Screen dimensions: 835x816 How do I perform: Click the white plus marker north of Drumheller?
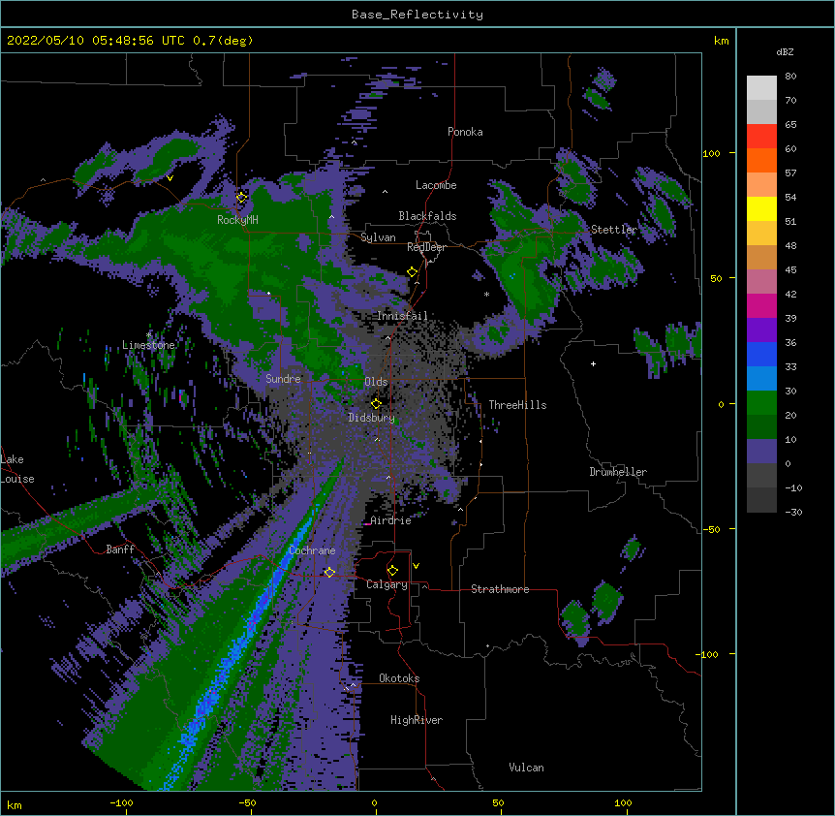coord(593,363)
